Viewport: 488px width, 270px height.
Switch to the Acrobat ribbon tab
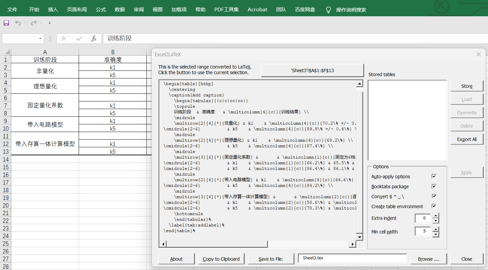click(257, 10)
